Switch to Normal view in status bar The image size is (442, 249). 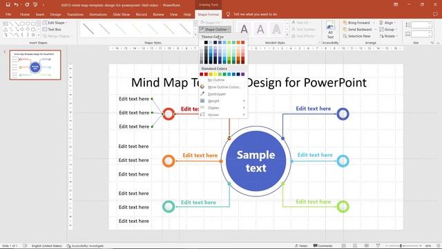point(344,246)
